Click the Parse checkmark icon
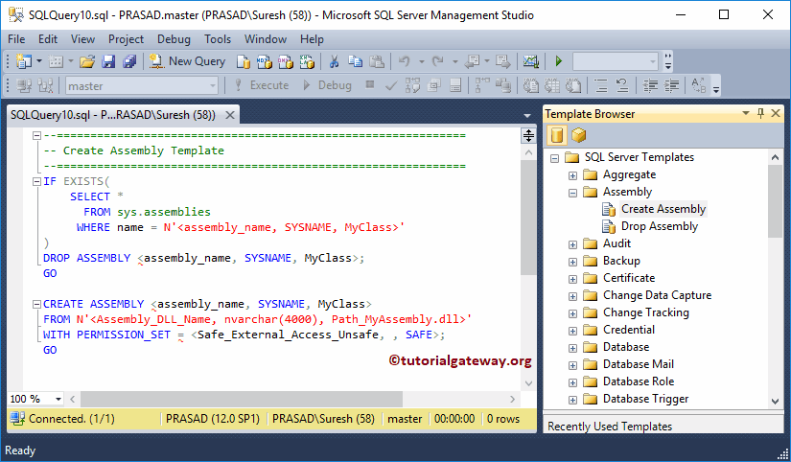The height and width of the screenshot is (462, 791). pos(390,86)
